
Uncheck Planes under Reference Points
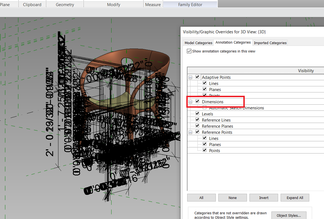tap(205, 144)
